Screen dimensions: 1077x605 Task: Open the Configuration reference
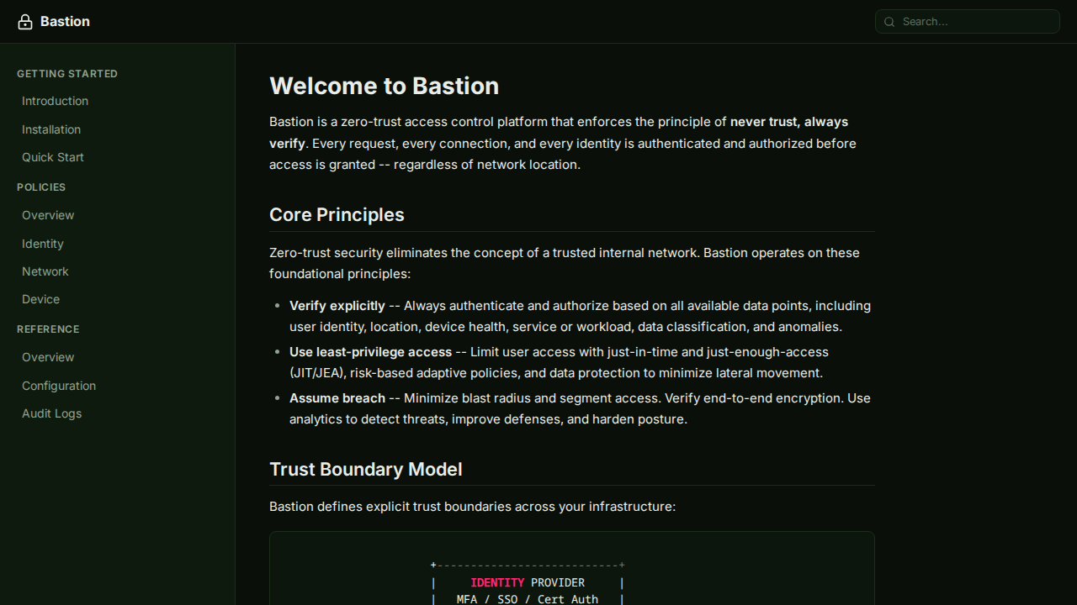coord(59,386)
